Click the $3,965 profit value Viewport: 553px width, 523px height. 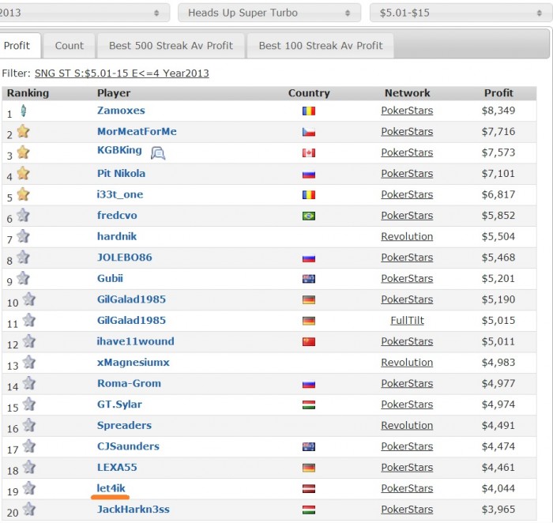point(498,510)
